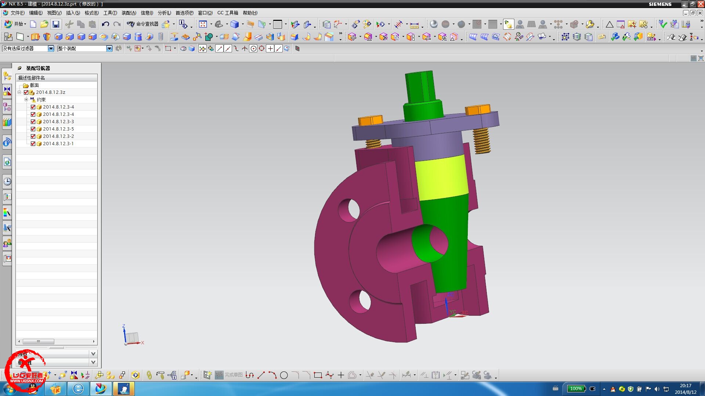Undo the last action
The width and height of the screenshot is (705, 396).
pyautogui.click(x=105, y=24)
